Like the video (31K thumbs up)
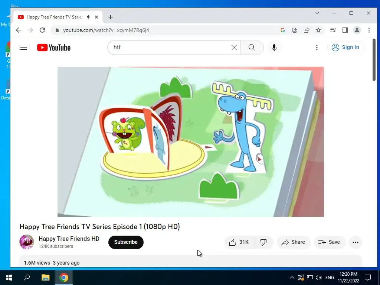 coord(239,242)
